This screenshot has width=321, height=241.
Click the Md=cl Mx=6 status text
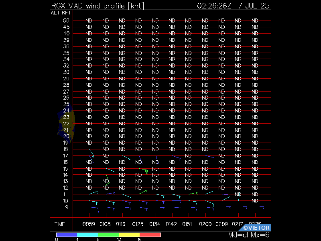(249, 235)
